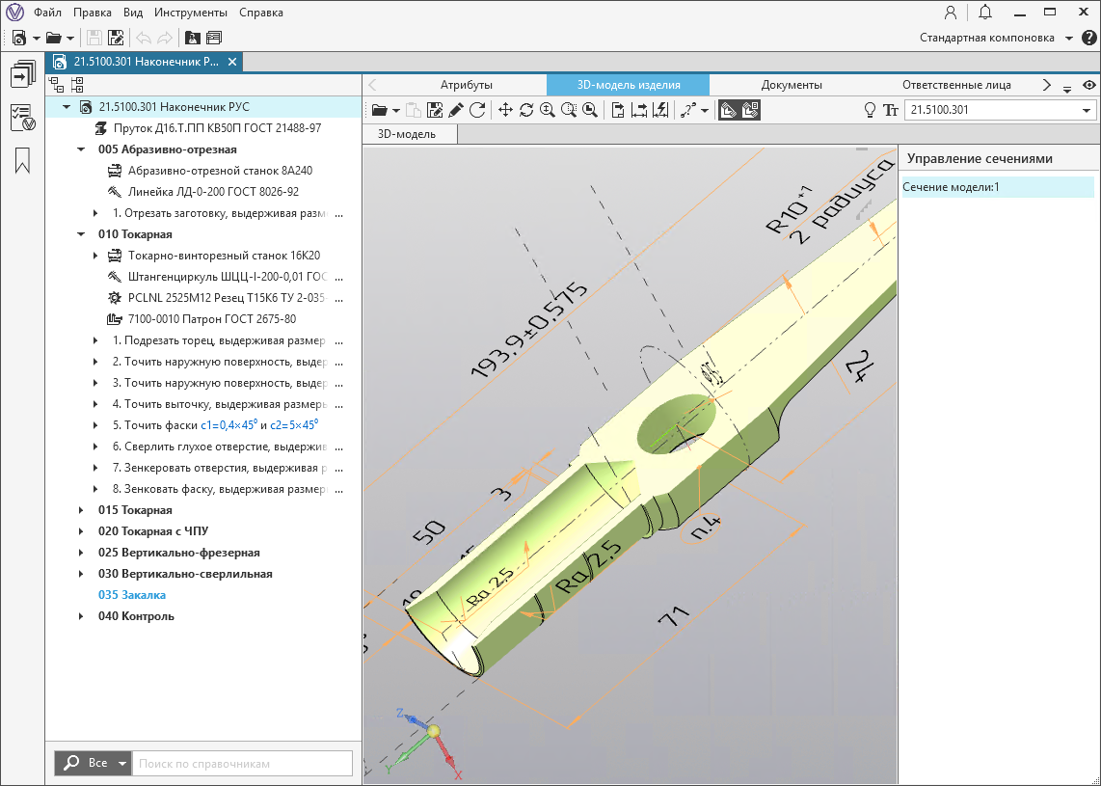Click the checklist icon in left sidebar
Viewport: 1101px width, 786px height.
[22, 118]
